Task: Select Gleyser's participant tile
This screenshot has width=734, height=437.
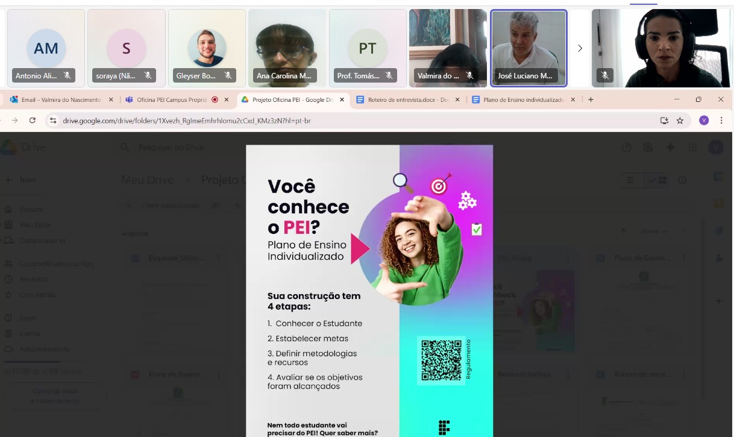Action: coord(207,48)
